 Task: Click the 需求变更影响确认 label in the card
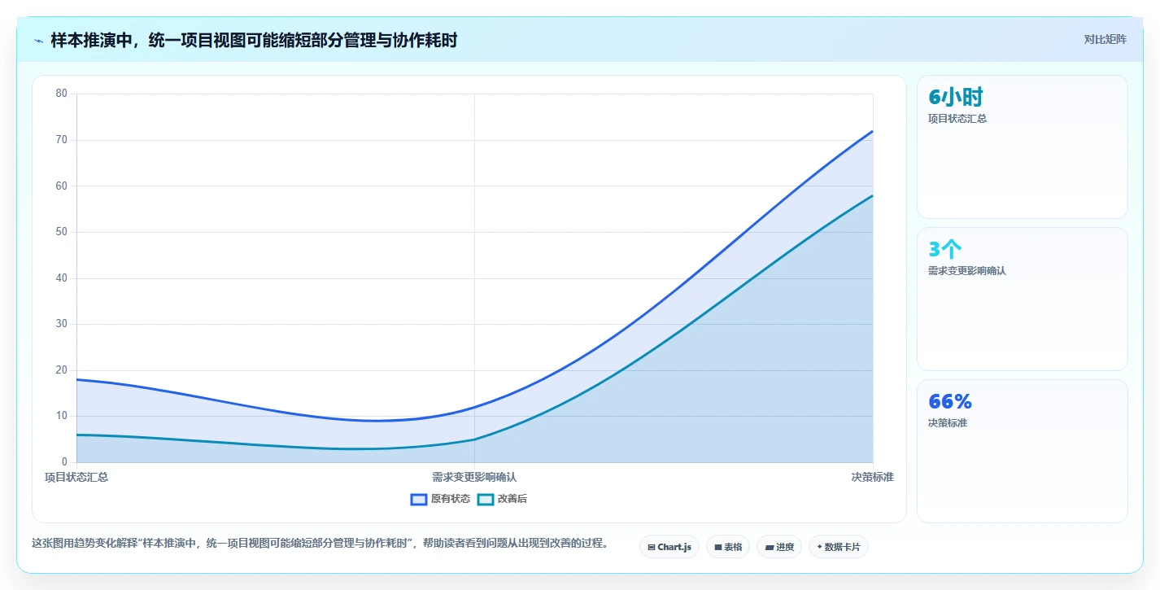coord(967,271)
